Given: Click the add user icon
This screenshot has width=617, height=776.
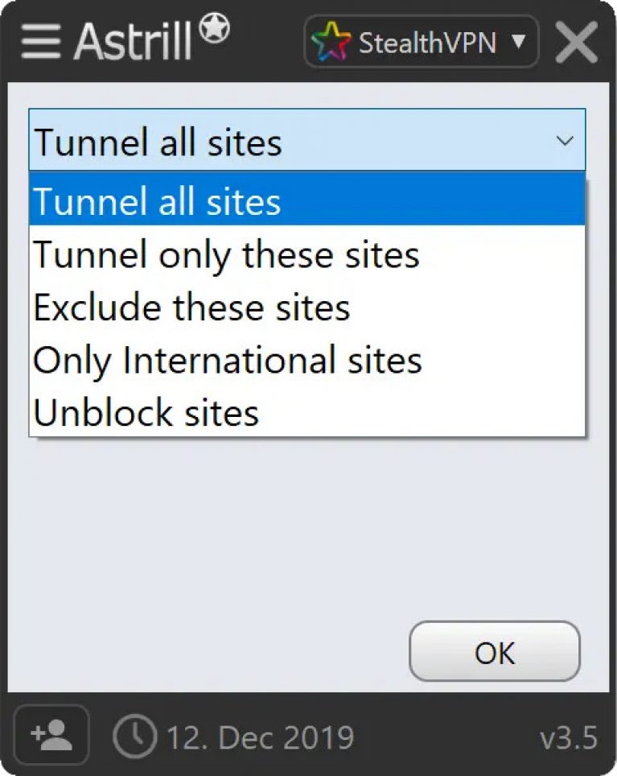Looking at the screenshot, I should click(x=51, y=734).
